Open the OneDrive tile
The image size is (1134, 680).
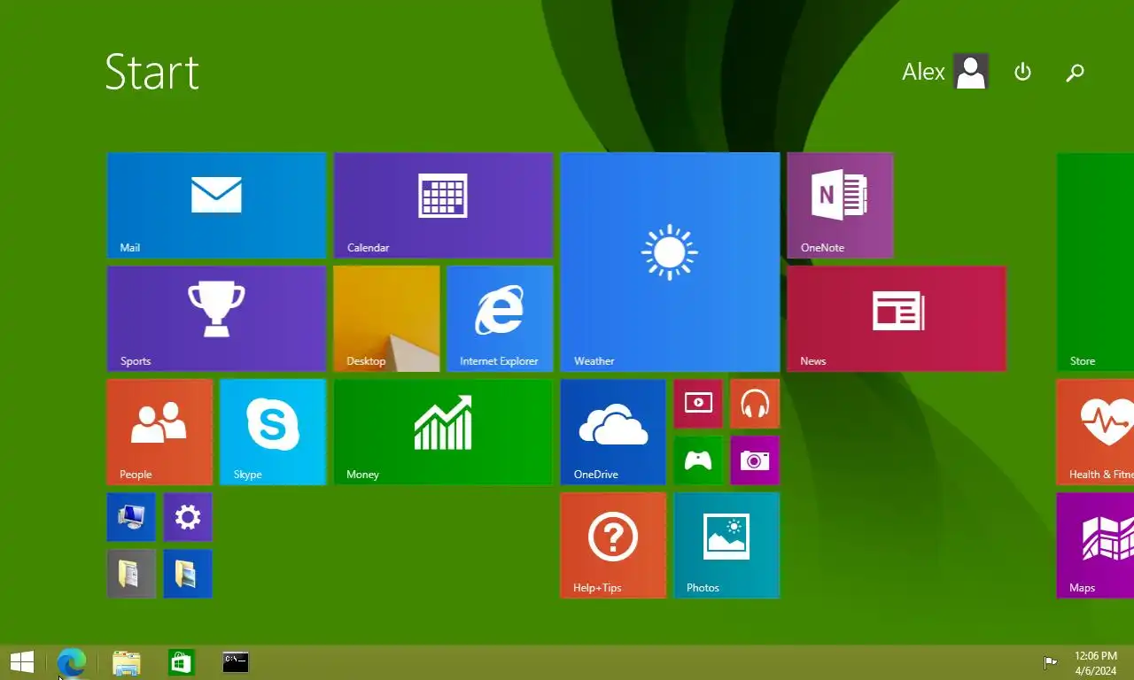point(613,432)
